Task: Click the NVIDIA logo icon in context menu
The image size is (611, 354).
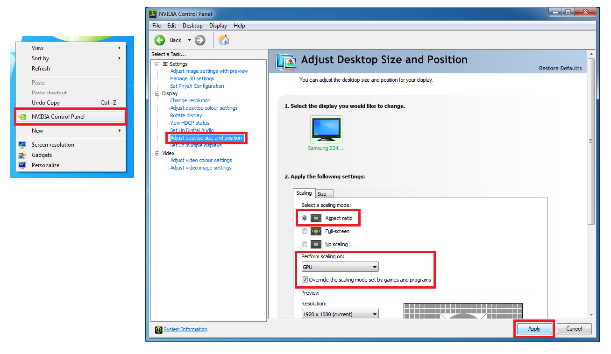Action: (22, 117)
